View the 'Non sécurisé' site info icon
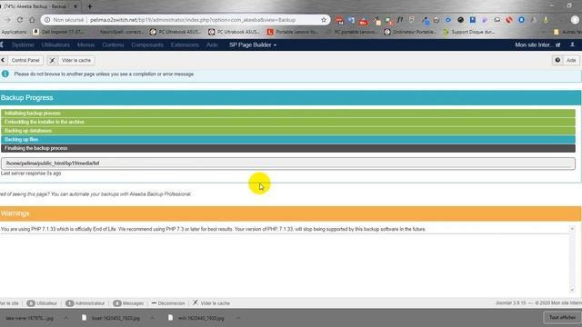The image size is (582, 327). point(47,20)
